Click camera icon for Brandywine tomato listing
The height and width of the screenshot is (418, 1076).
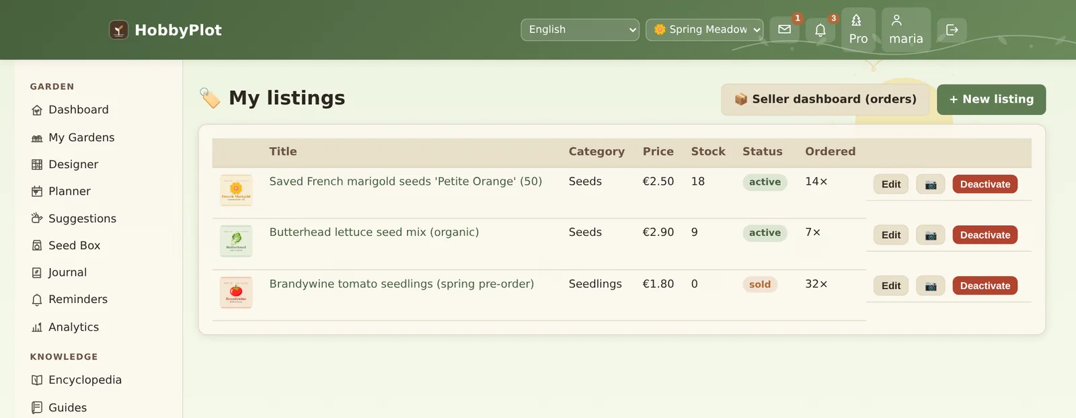[931, 286]
